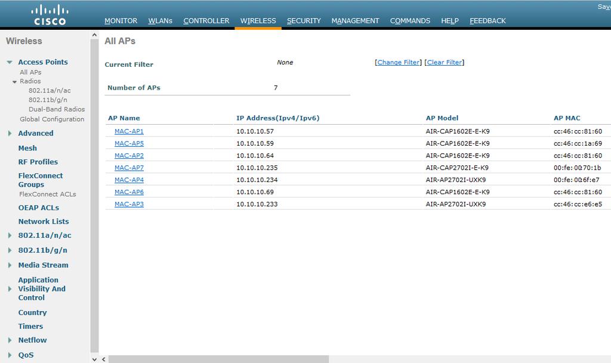The image size is (611, 363).
Task: Open 802.11a/n/ac under Radios
Action: (x=50, y=91)
